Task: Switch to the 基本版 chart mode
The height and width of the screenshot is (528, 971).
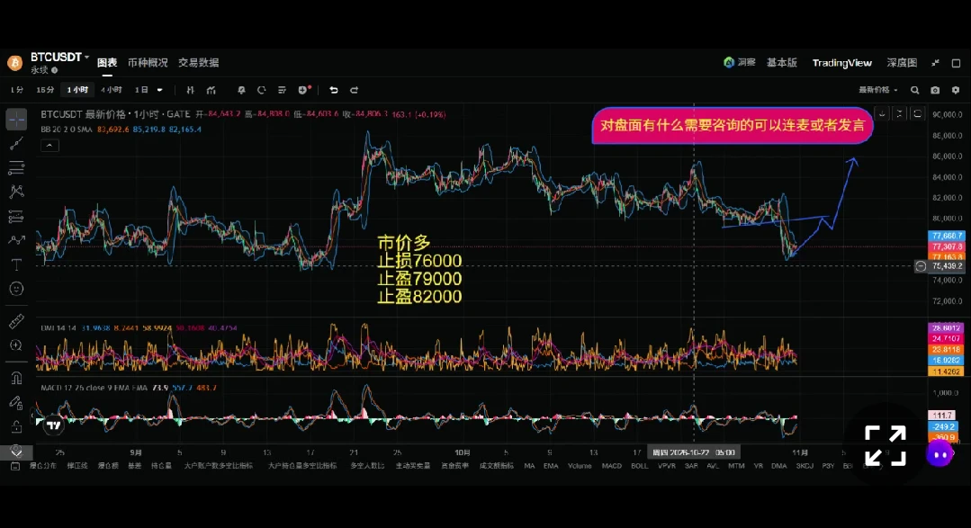Action: click(x=782, y=63)
